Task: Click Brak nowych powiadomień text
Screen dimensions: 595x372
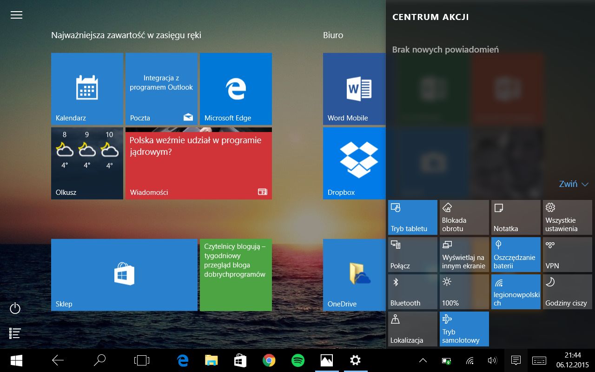Action: click(445, 49)
